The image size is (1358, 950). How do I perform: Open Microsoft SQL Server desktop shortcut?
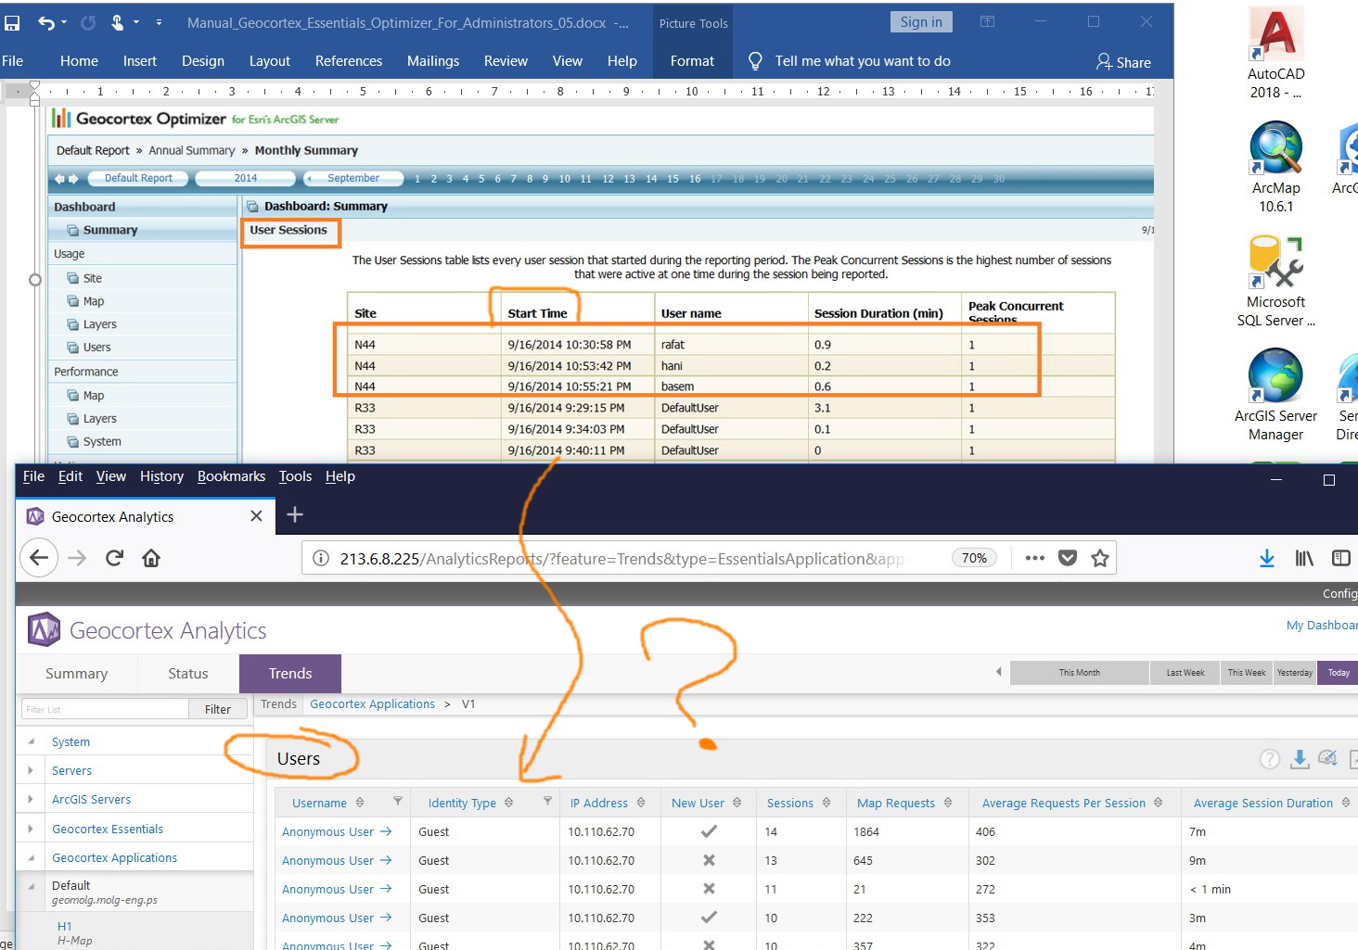point(1276,282)
